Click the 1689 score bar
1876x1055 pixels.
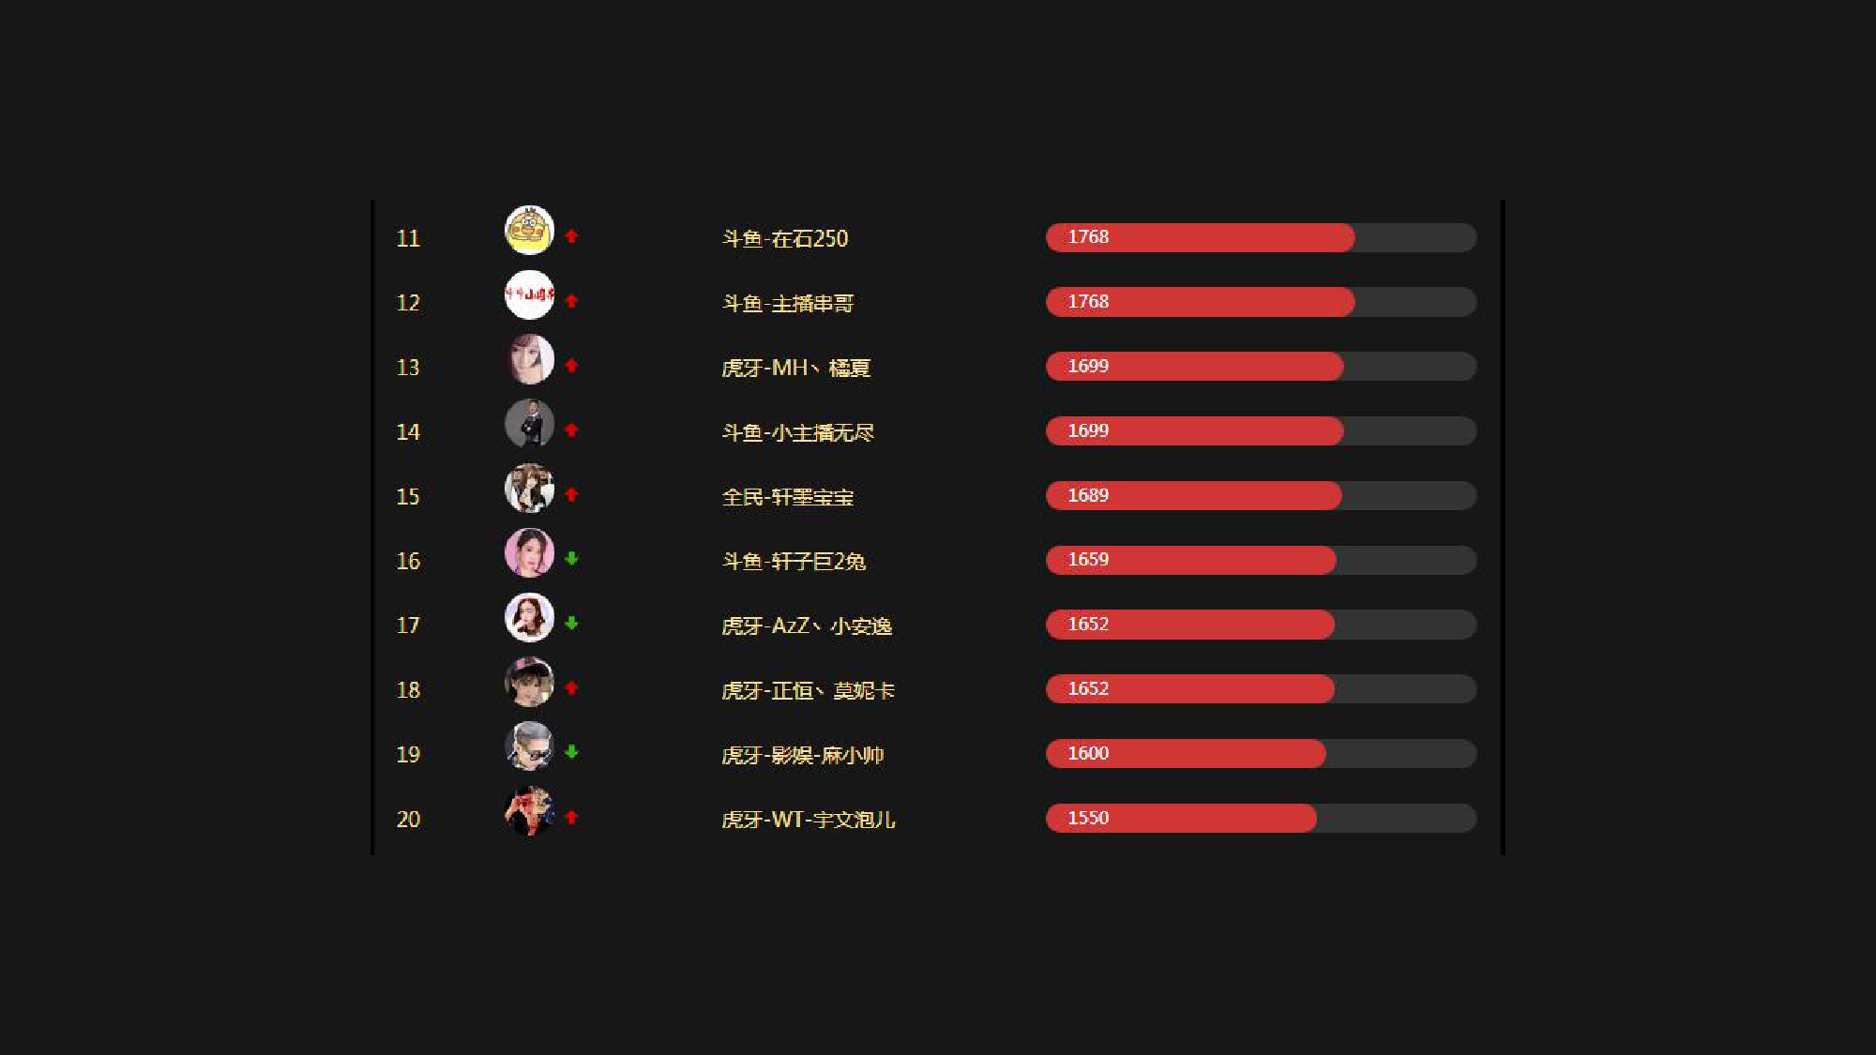1193,495
